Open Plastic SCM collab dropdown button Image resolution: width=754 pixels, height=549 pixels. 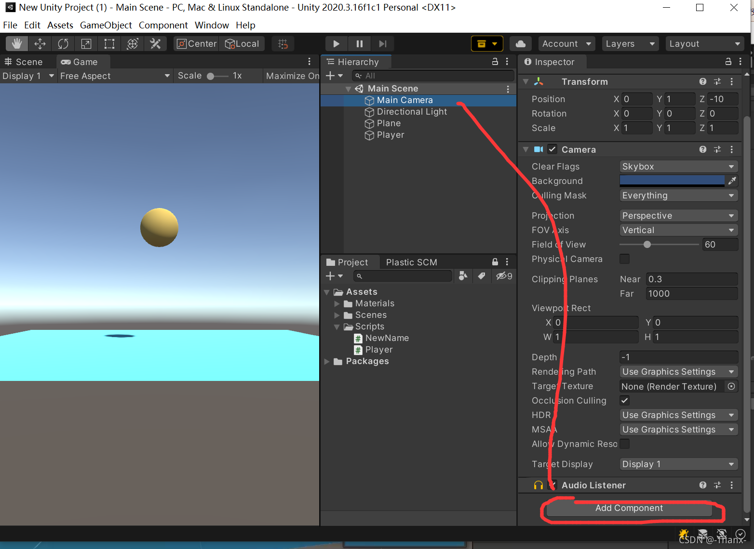pyautogui.click(x=487, y=44)
